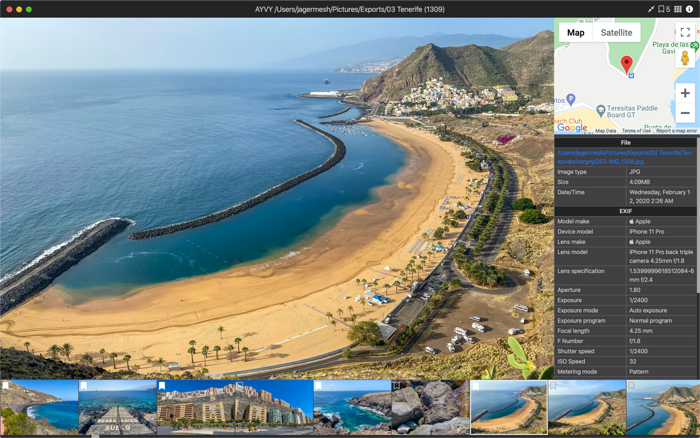
Task: Zoom out on the map
Action: pos(685,113)
